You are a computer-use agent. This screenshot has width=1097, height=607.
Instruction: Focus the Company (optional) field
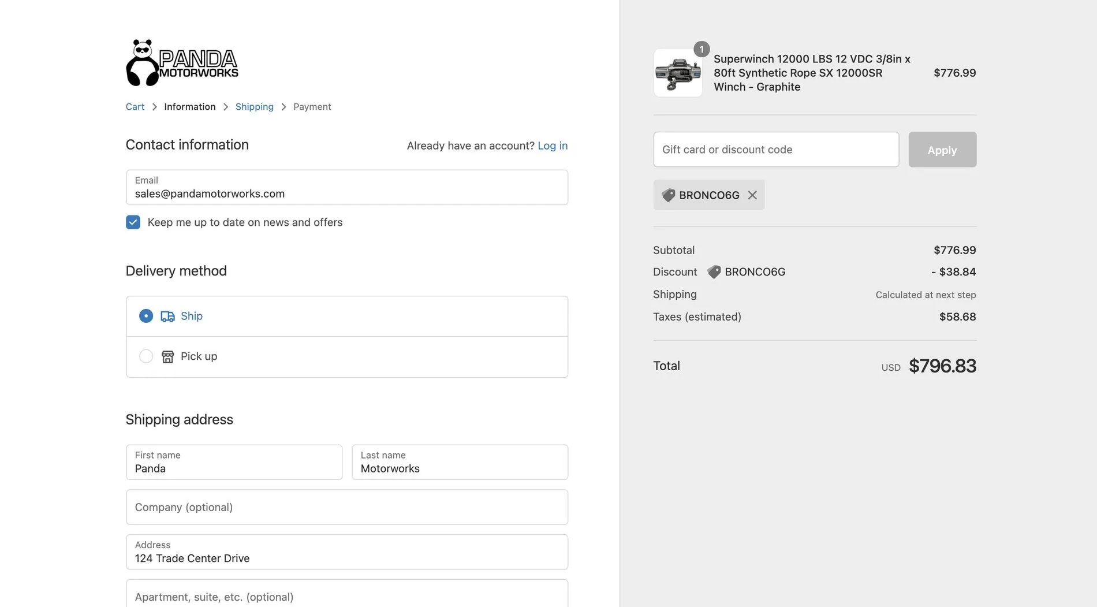click(347, 507)
